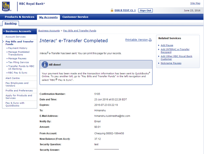Screen dimensions: 204x154
Task: Click the recipient name Himanshu
Action: pos(100,111)
